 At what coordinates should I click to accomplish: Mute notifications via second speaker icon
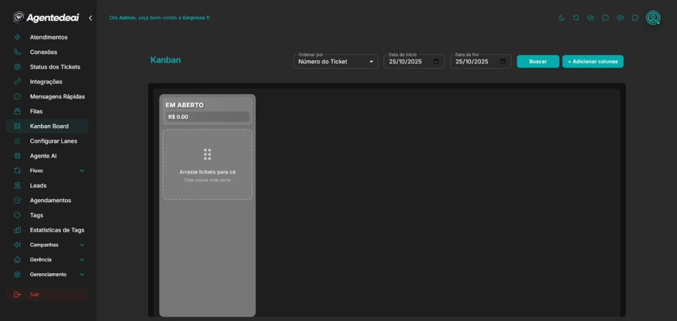[620, 17]
